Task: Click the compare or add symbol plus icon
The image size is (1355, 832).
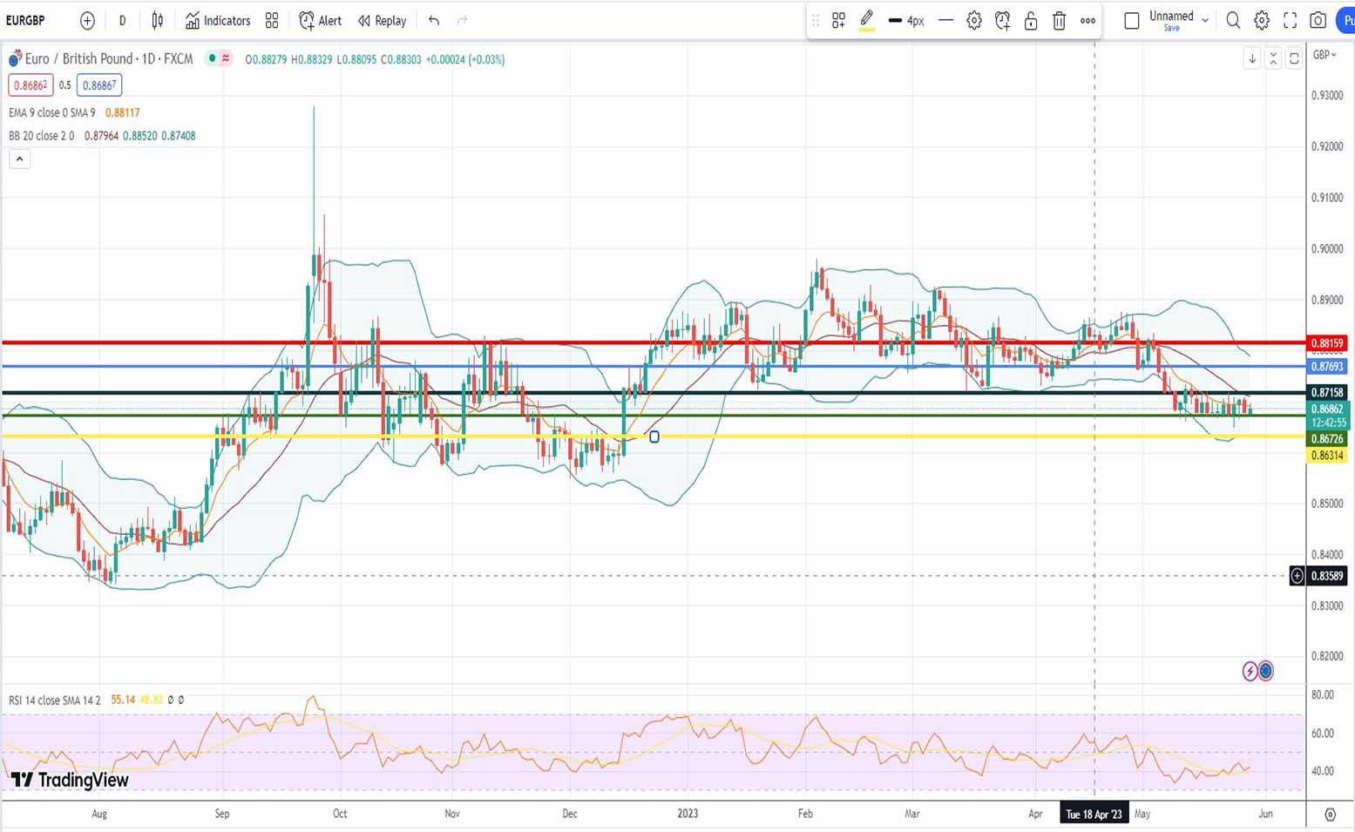Action: point(87,20)
